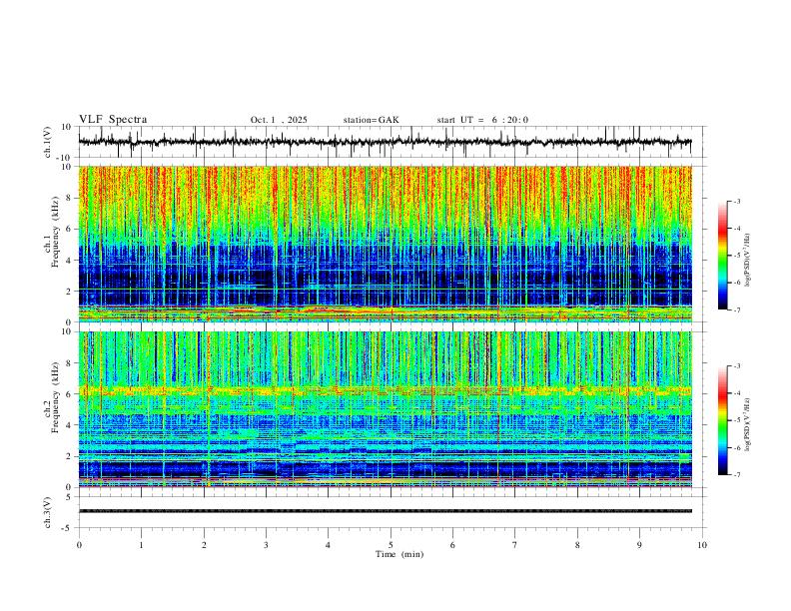Click the 'station=GAK' label
Viewport: 791px width, 611px height.
(371, 120)
